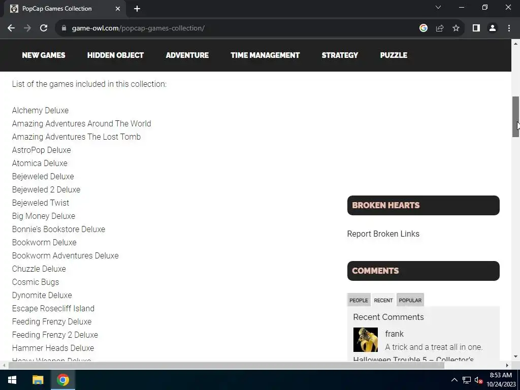This screenshot has width=520, height=390.
Task: Open the PUZZLE category
Action: (394, 55)
